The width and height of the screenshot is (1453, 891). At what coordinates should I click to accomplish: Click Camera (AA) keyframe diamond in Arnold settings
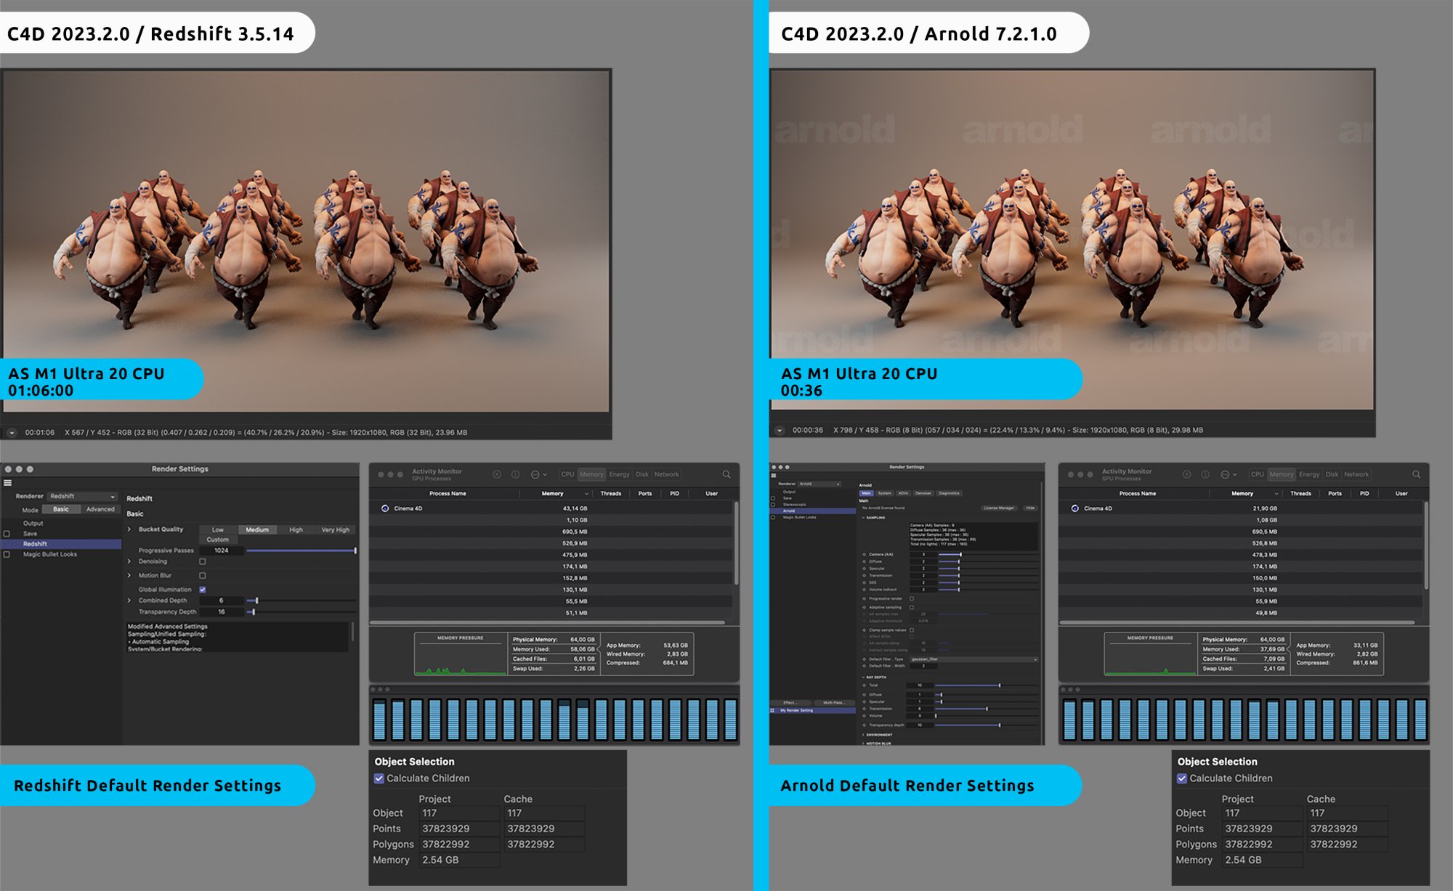864,555
